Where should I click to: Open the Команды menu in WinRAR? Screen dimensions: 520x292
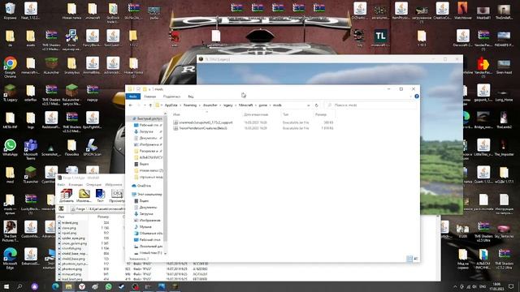pyautogui.click(x=76, y=185)
